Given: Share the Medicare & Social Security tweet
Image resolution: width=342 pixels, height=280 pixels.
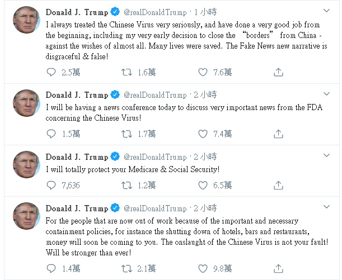Looking at the screenshot, I should pyautogui.click(x=278, y=185).
